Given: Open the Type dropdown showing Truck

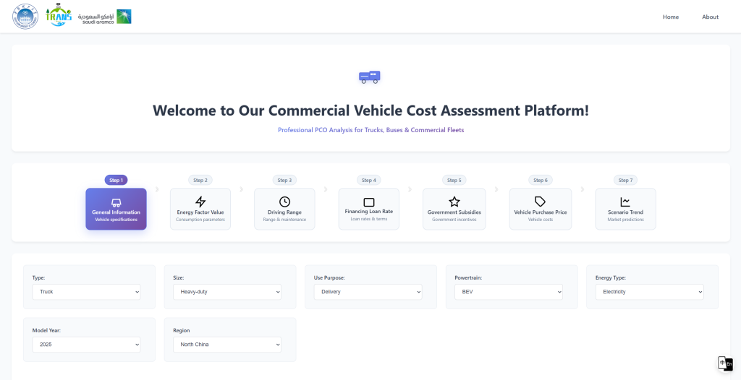Looking at the screenshot, I should click(86, 292).
